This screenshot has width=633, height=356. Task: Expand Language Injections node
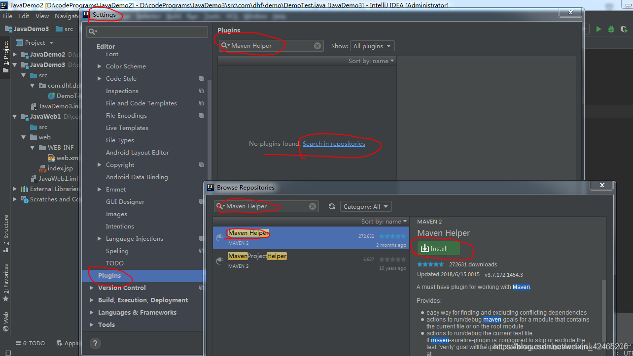pos(100,239)
